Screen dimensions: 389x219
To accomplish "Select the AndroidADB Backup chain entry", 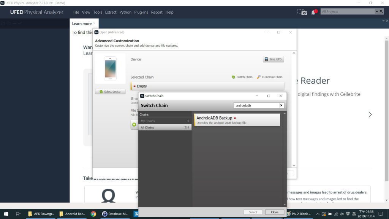I will tap(237, 120).
